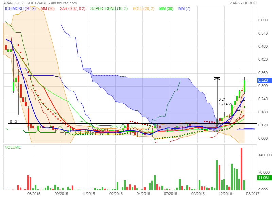Click the 140 000 volume axis value

[x=265, y=155]
